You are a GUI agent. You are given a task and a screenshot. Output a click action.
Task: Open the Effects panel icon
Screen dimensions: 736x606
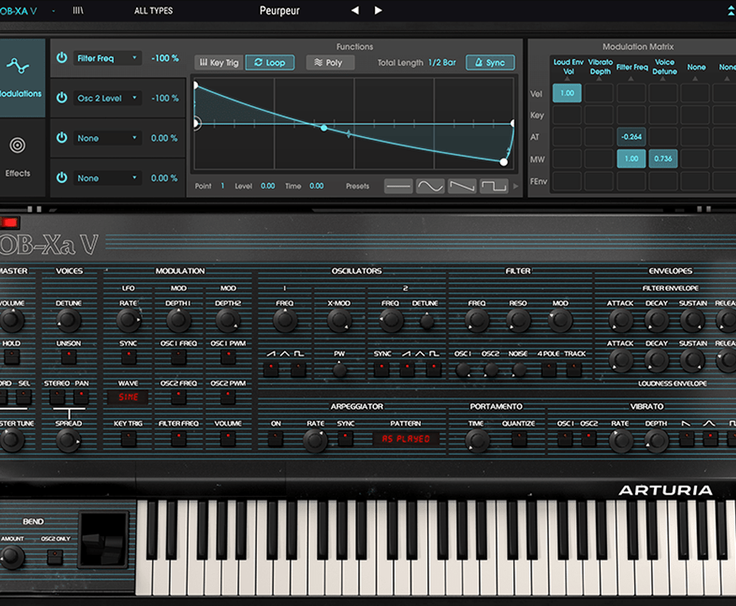[x=18, y=155]
